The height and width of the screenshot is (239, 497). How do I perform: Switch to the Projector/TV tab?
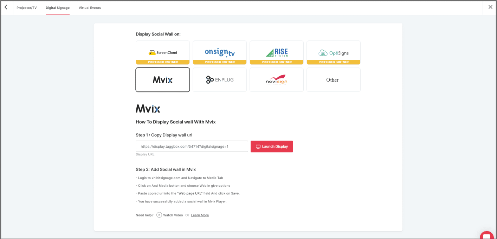pos(26,8)
